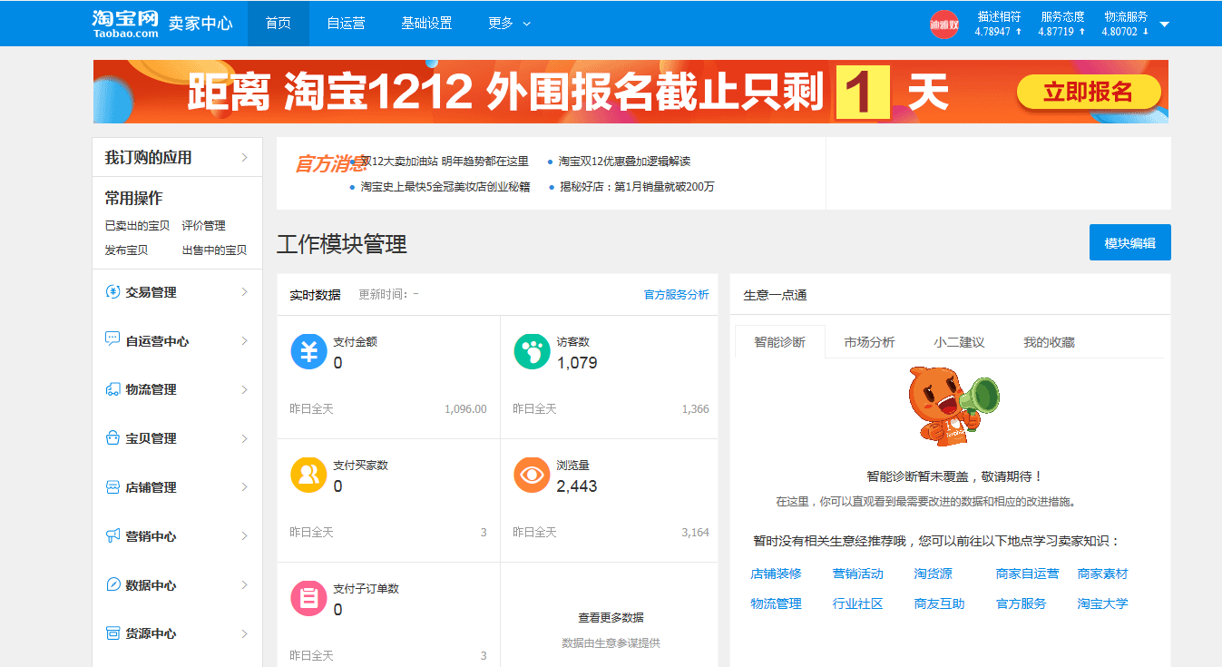Click the page view value 2,443
This screenshot has width=1222, height=667.
[x=577, y=486]
